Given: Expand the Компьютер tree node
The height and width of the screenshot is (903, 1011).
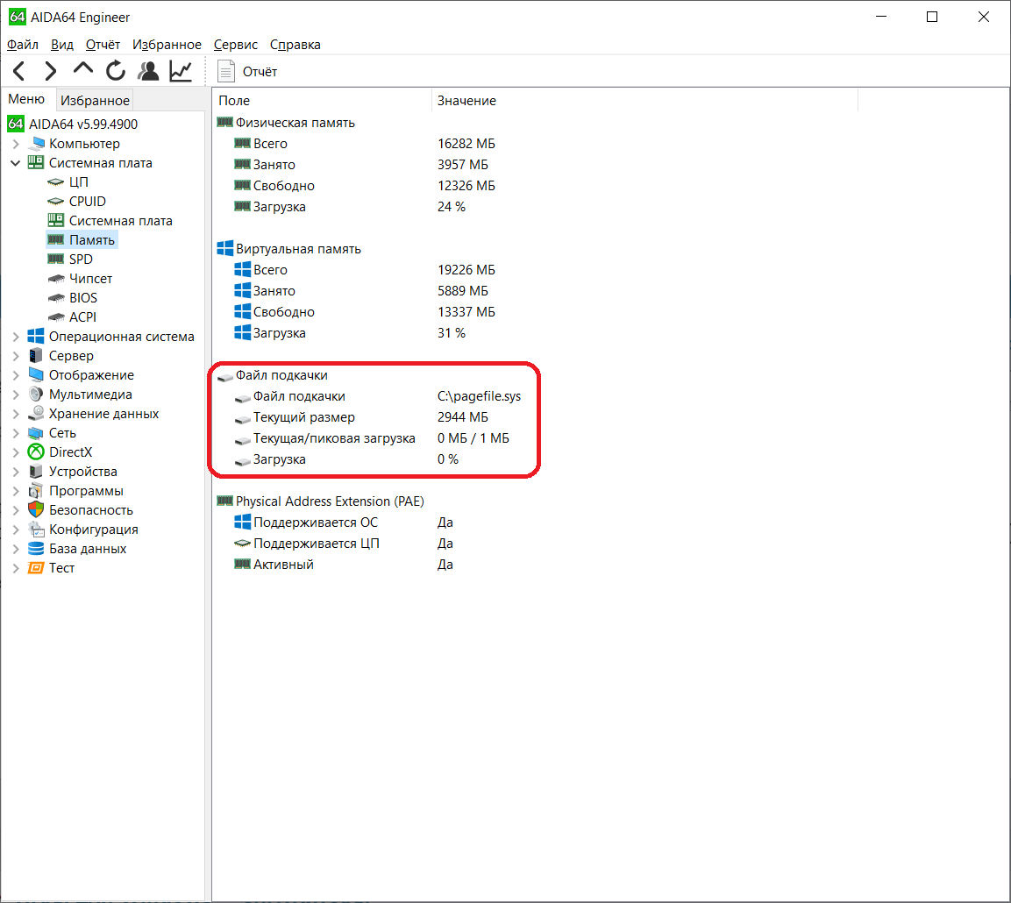Looking at the screenshot, I should (x=15, y=144).
